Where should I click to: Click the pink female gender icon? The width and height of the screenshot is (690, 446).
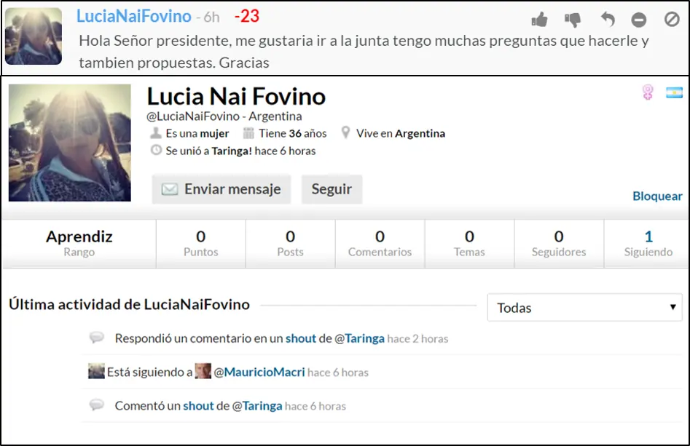tap(647, 92)
